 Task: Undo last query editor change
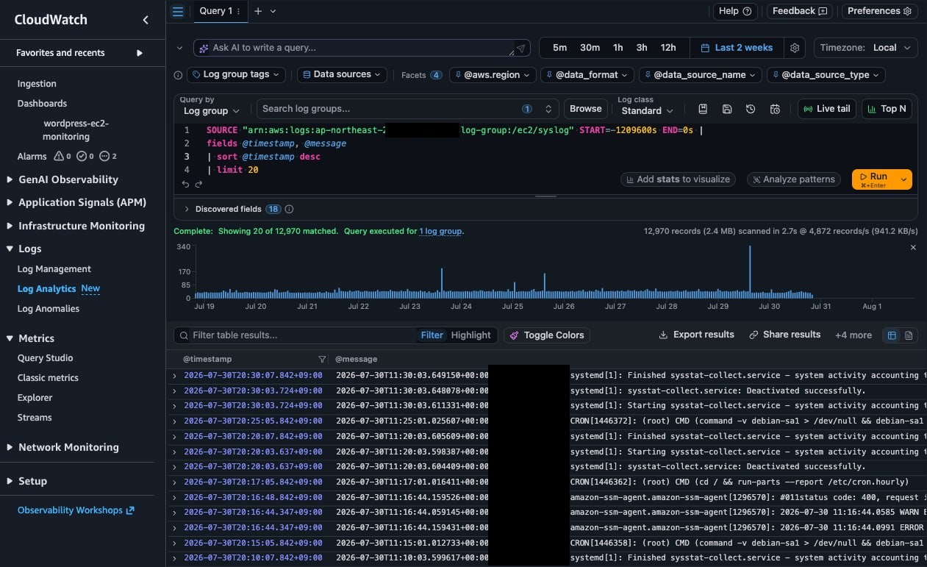185,185
